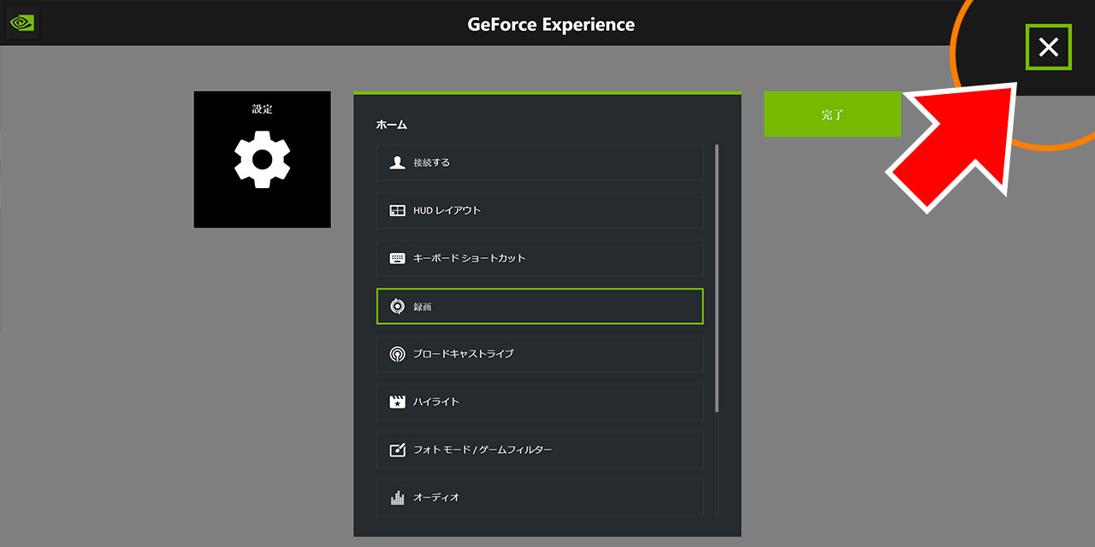Open the 接続する menu entry
Viewport: 1095px width, 547px height.
point(540,162)
